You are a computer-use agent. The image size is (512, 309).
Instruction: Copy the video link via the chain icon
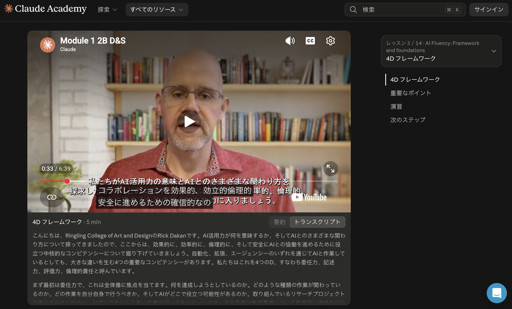tap(52, 197)
